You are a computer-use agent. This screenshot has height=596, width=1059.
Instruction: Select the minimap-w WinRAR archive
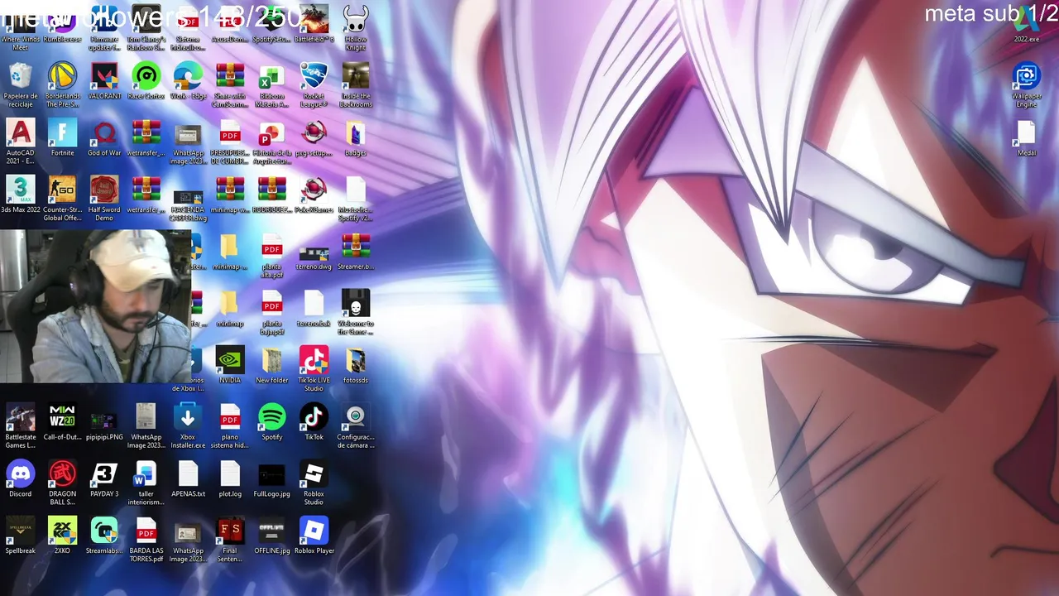coord(230,195)
